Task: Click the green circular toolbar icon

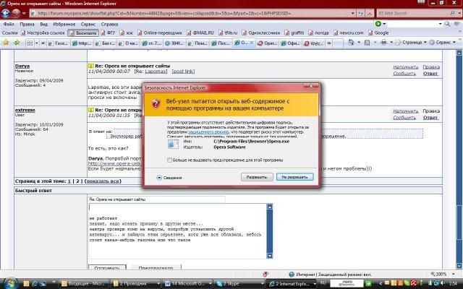Action: [378, 24]
